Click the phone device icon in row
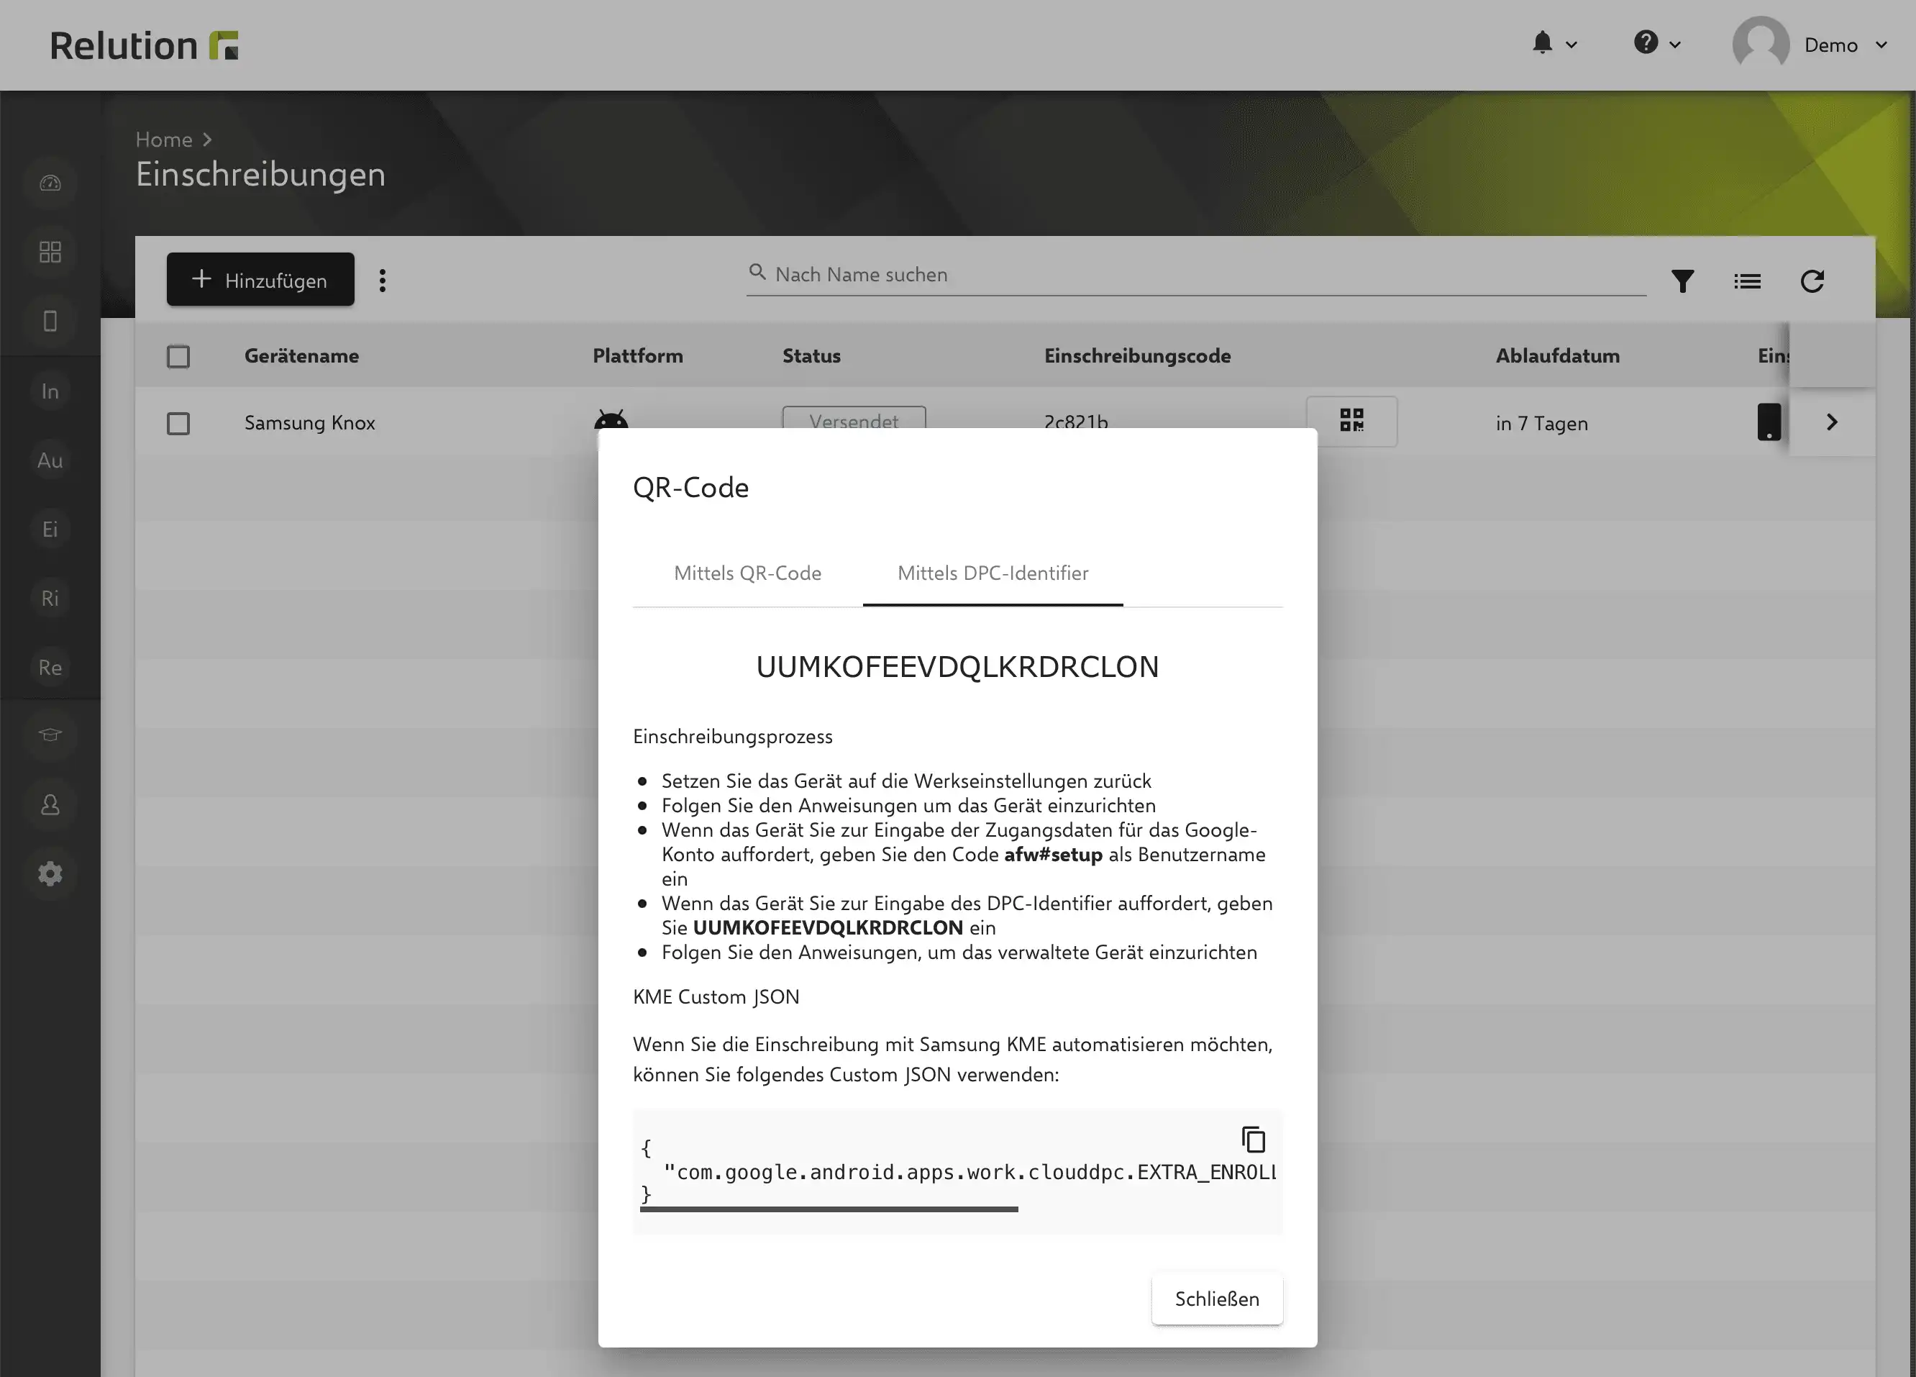This screenshot has width=1916, height=1377. 1769,422
